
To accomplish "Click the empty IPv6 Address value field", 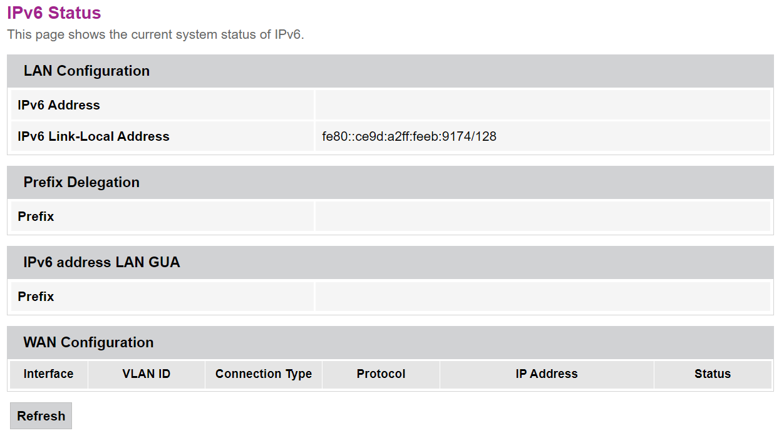I will tap(542, 105).
